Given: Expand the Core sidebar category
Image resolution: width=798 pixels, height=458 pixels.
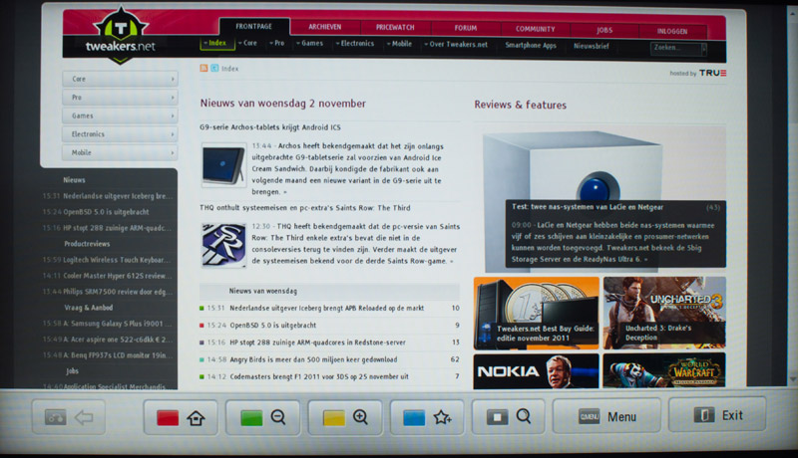Looking at the screenshot, I should pos(120,79).
